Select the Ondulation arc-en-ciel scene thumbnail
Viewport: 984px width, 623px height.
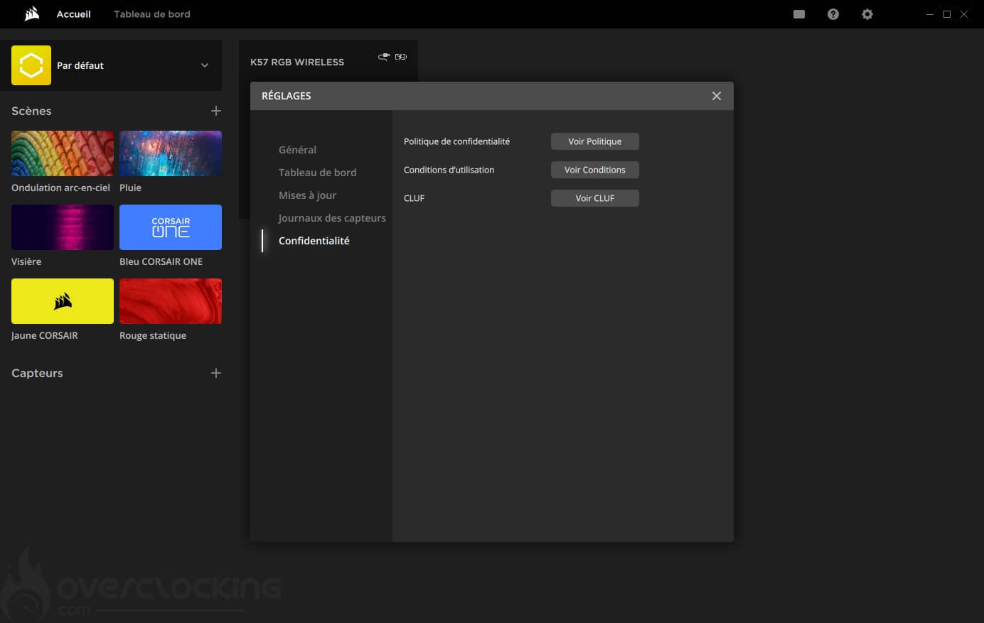tap(63, 153)
